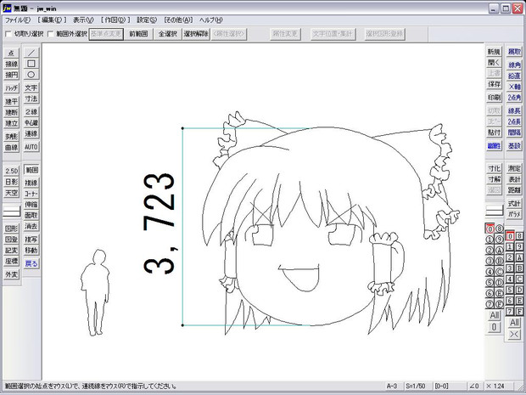Viewport: 526px width, 395px height.
Task: Toggle square layer group E
Action: coord(519,301)
